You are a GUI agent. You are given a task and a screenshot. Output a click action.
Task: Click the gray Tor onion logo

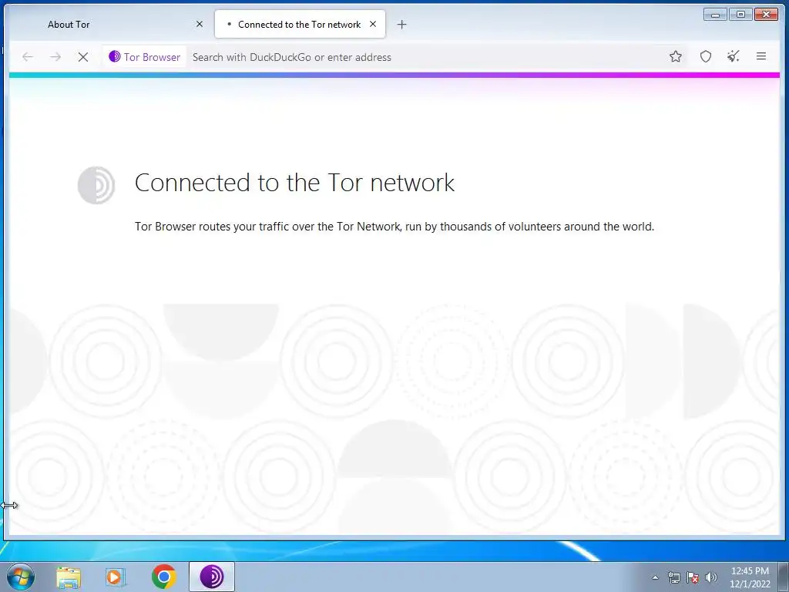[x=96, y=185]
